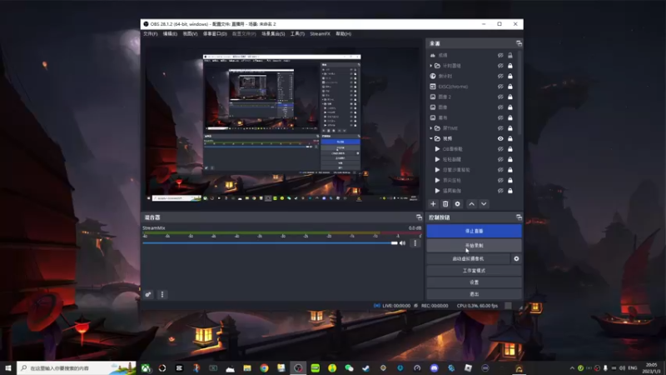The image size is (666, 375).
Task: Click the CPU usage and fps status text
Action: [x=477, y=306]
